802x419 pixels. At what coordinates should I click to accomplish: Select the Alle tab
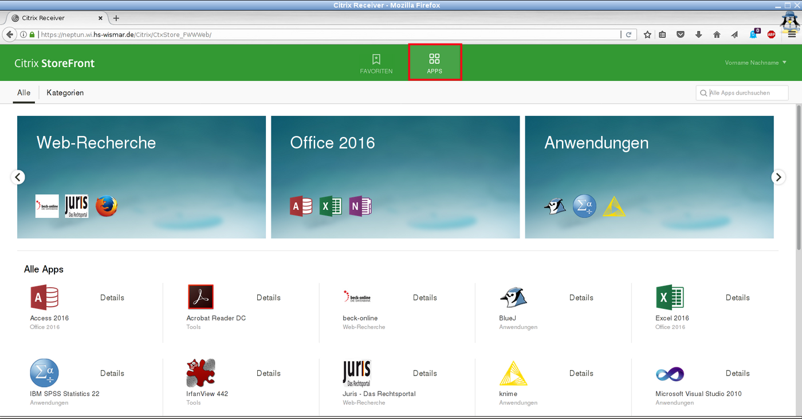coord(24,93)
